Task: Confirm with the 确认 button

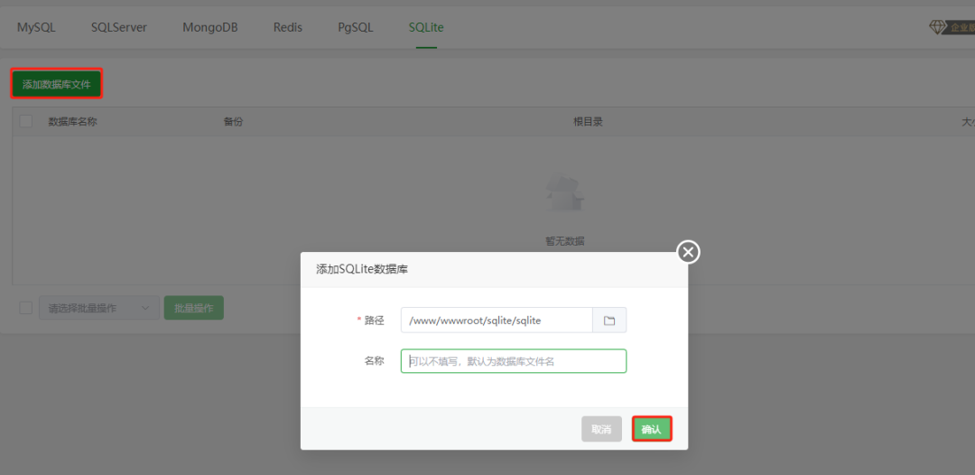Action: tap(652, 429)
